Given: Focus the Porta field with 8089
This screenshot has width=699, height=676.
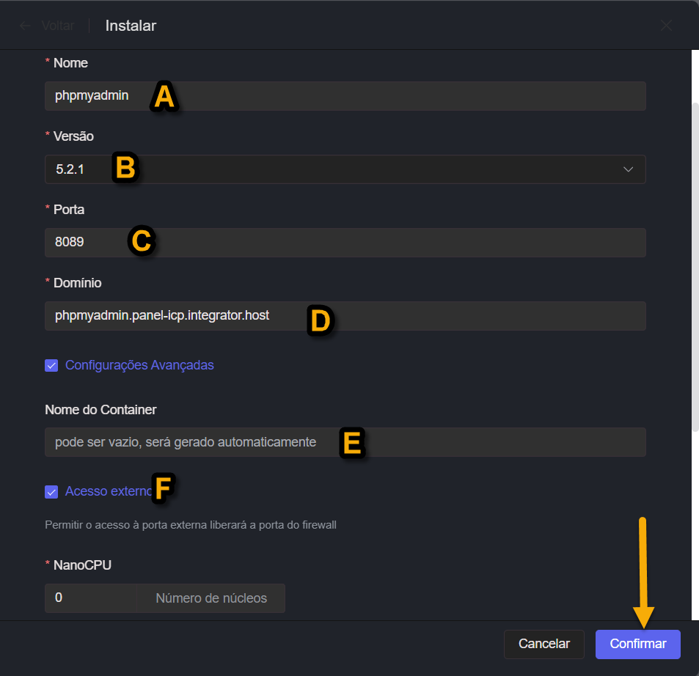Looking at the screenshot, I should pyautogui.click(x=345, y=243).
